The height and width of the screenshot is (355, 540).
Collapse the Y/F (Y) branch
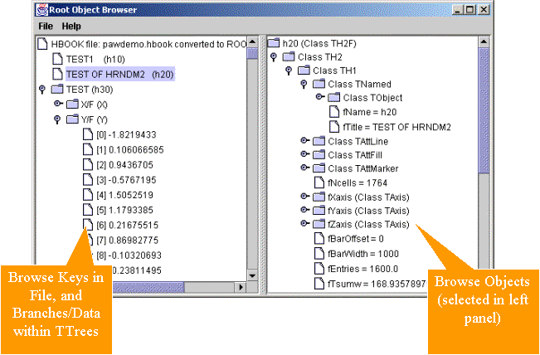tap(58, 119)
